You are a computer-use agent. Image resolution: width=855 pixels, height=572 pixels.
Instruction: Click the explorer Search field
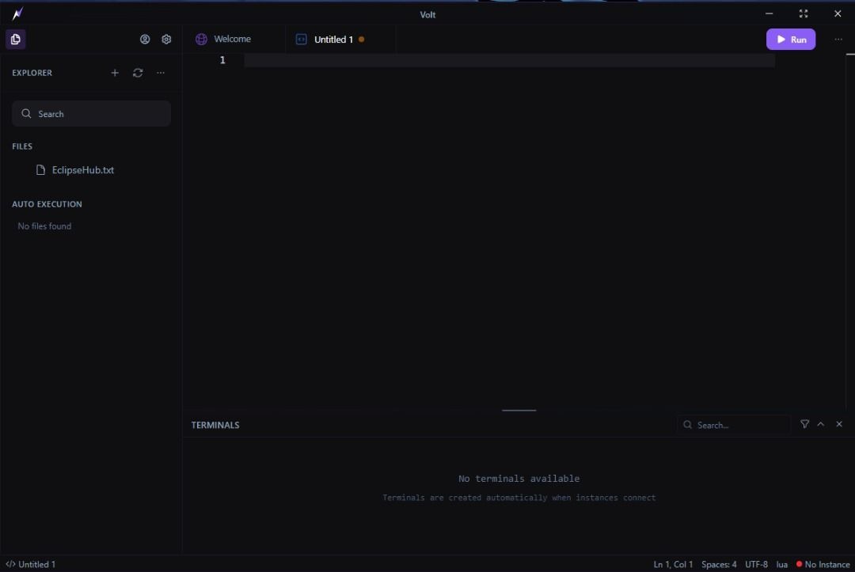point(91,114)
